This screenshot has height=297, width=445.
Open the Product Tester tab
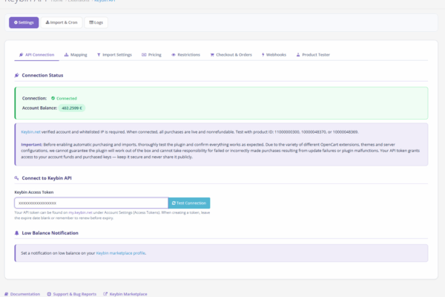click(313, 54)
